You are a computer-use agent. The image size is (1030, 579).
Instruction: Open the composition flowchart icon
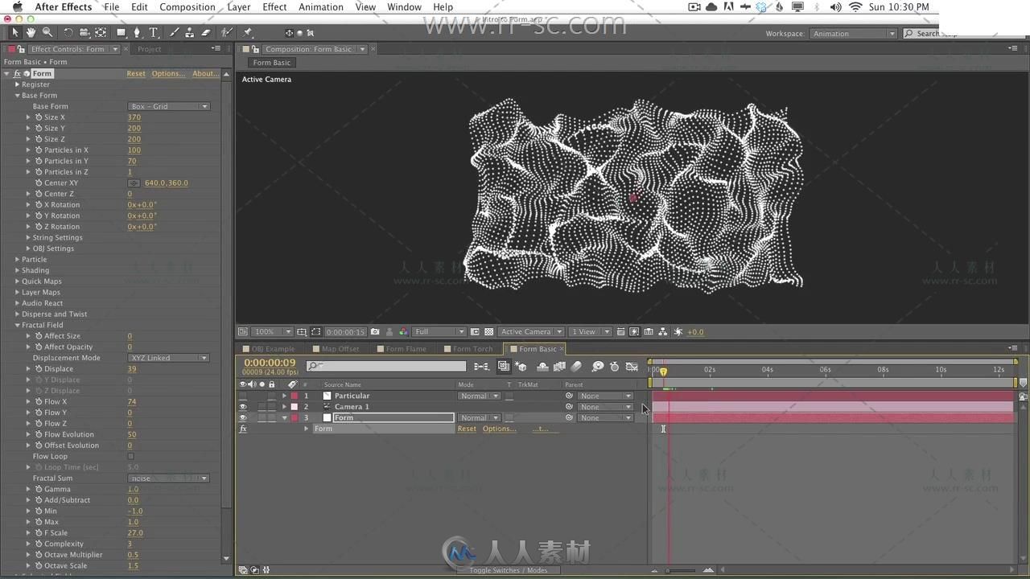pyautogui.click(x=662, y=331)
